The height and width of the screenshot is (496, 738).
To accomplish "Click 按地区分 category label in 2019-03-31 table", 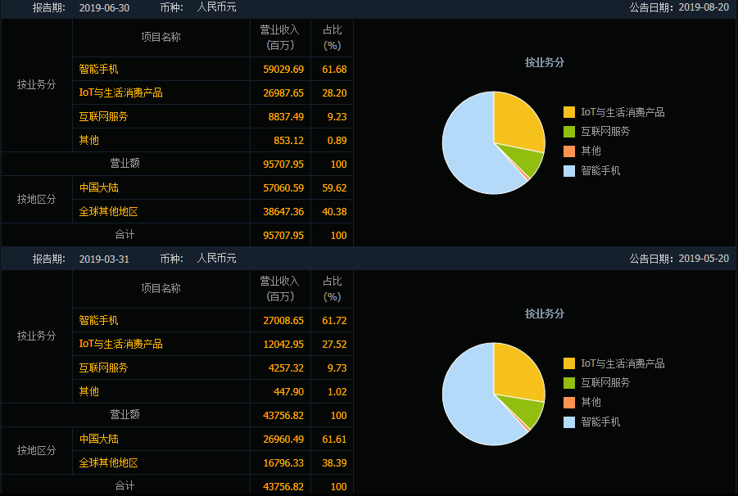I will click(x=36, y=450).
